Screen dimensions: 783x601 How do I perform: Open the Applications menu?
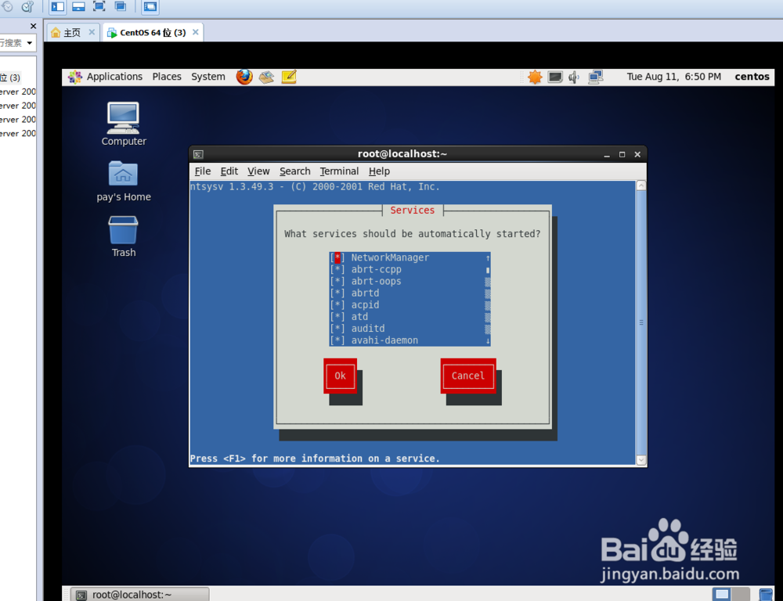click(x=114, y=77)
